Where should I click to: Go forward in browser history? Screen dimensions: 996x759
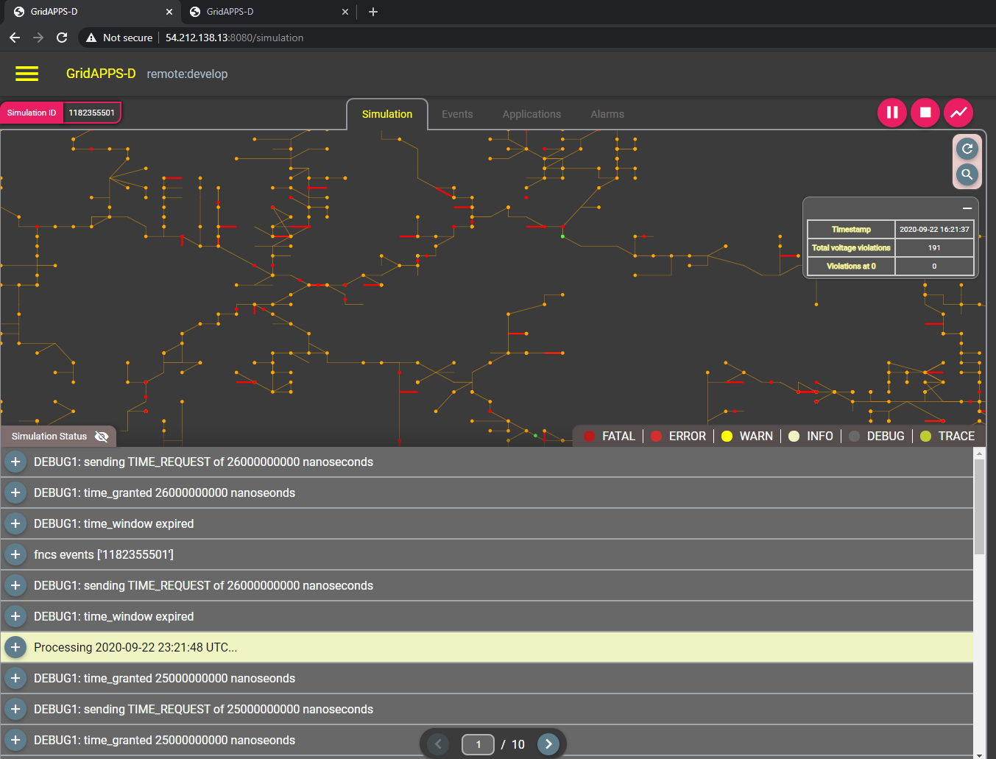[38, 38]
